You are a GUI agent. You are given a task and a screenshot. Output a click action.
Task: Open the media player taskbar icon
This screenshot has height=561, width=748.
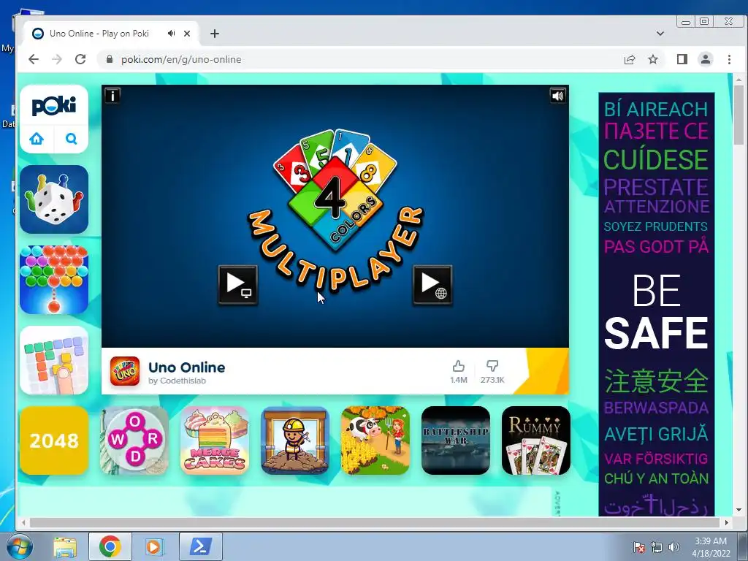pyautogui.click(x=153, y=546)
